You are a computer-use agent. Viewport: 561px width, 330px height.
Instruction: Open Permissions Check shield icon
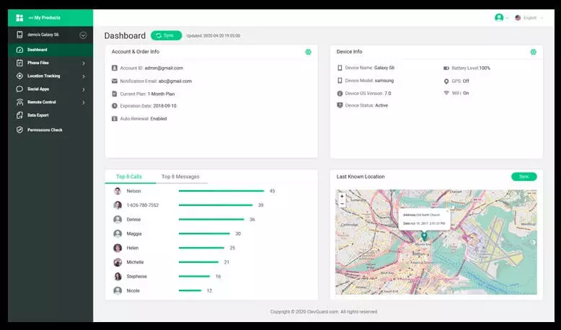pos(19,130)
